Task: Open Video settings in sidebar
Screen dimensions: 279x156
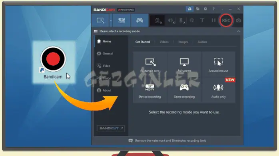Action: coord(111,66)
